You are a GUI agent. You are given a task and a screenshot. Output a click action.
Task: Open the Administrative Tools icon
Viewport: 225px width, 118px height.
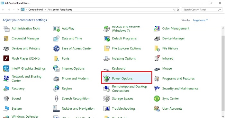tap(6, 29)
